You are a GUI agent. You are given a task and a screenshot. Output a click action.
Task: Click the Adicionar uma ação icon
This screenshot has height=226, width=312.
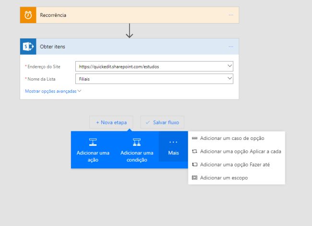pyautogui.click(x=93, y=142)
